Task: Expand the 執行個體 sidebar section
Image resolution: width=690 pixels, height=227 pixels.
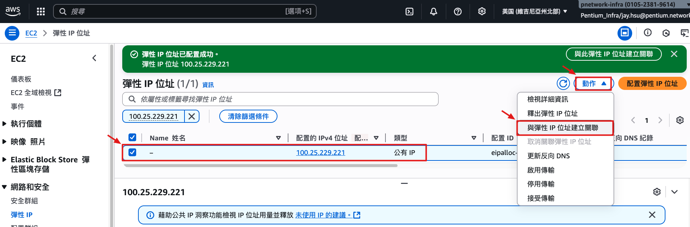Action: tap(4, 124)
